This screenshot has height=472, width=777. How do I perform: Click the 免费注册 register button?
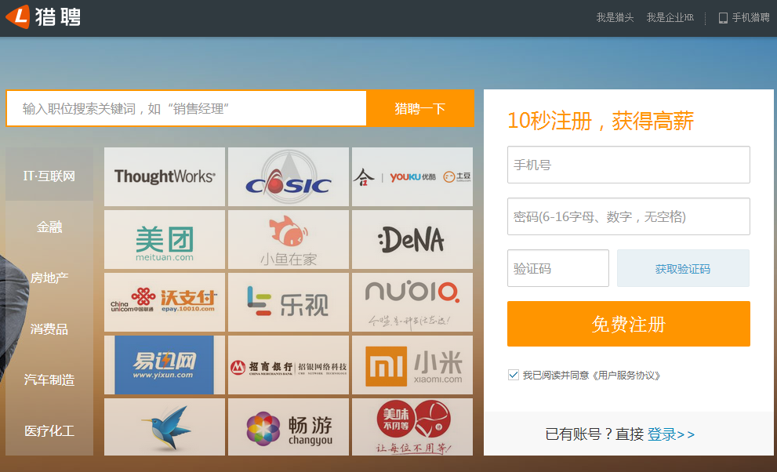click(628, 324)
